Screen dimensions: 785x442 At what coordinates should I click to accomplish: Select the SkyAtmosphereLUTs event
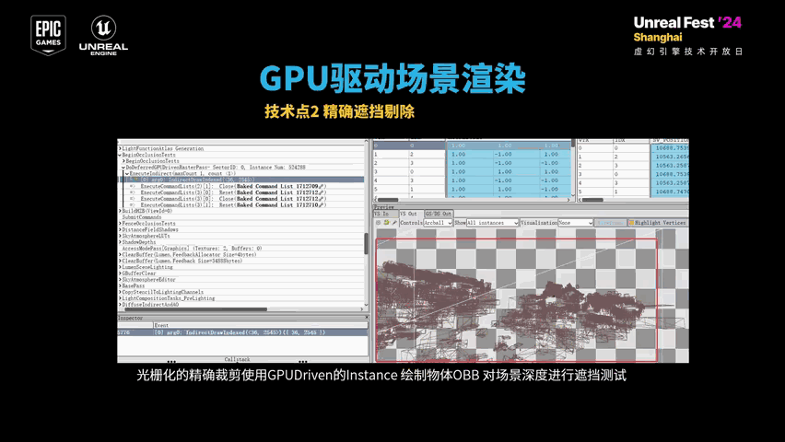[146, 236]
